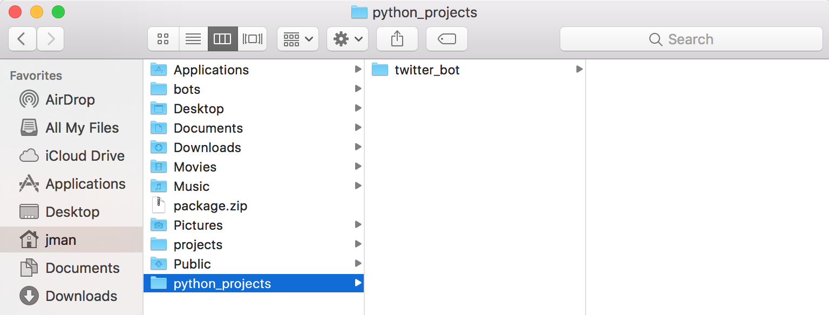Switch to Cover Flow view
The width and height of the screenshot is (829, 315).
[252, 39]
